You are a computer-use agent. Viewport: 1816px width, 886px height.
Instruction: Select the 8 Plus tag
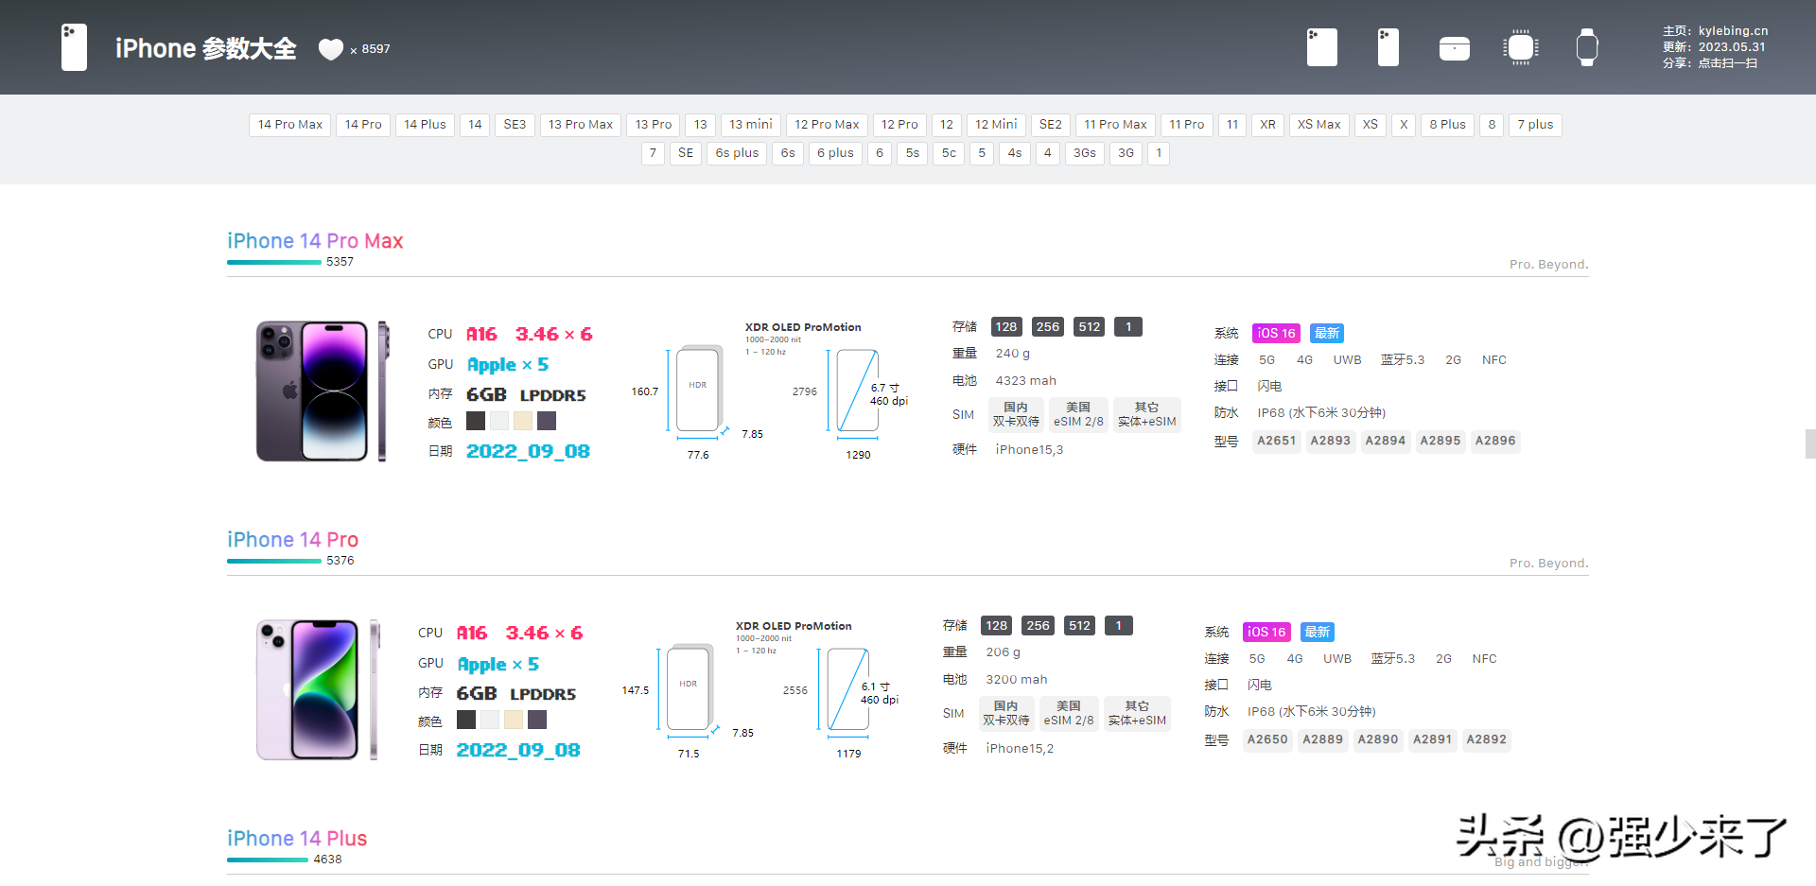tap(1447, 125)
